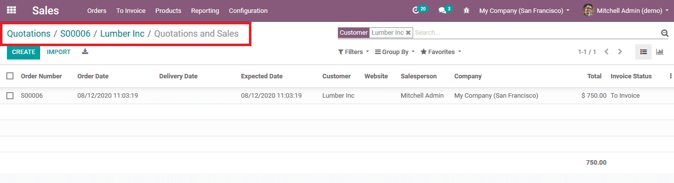Image resolution: width=674 pixels, height=183 pixels.
Task: Sort by Total column header
Action: click(x=594, y=76)
